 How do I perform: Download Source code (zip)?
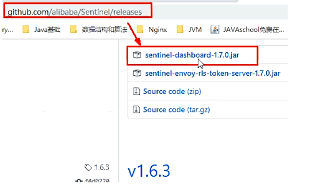(x=172, y=91)
